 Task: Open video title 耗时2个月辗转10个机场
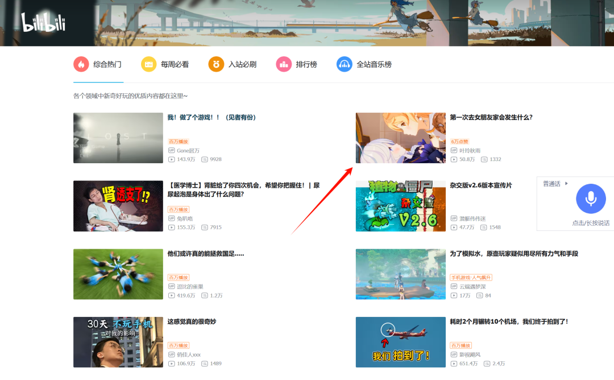tap(509, 321)
